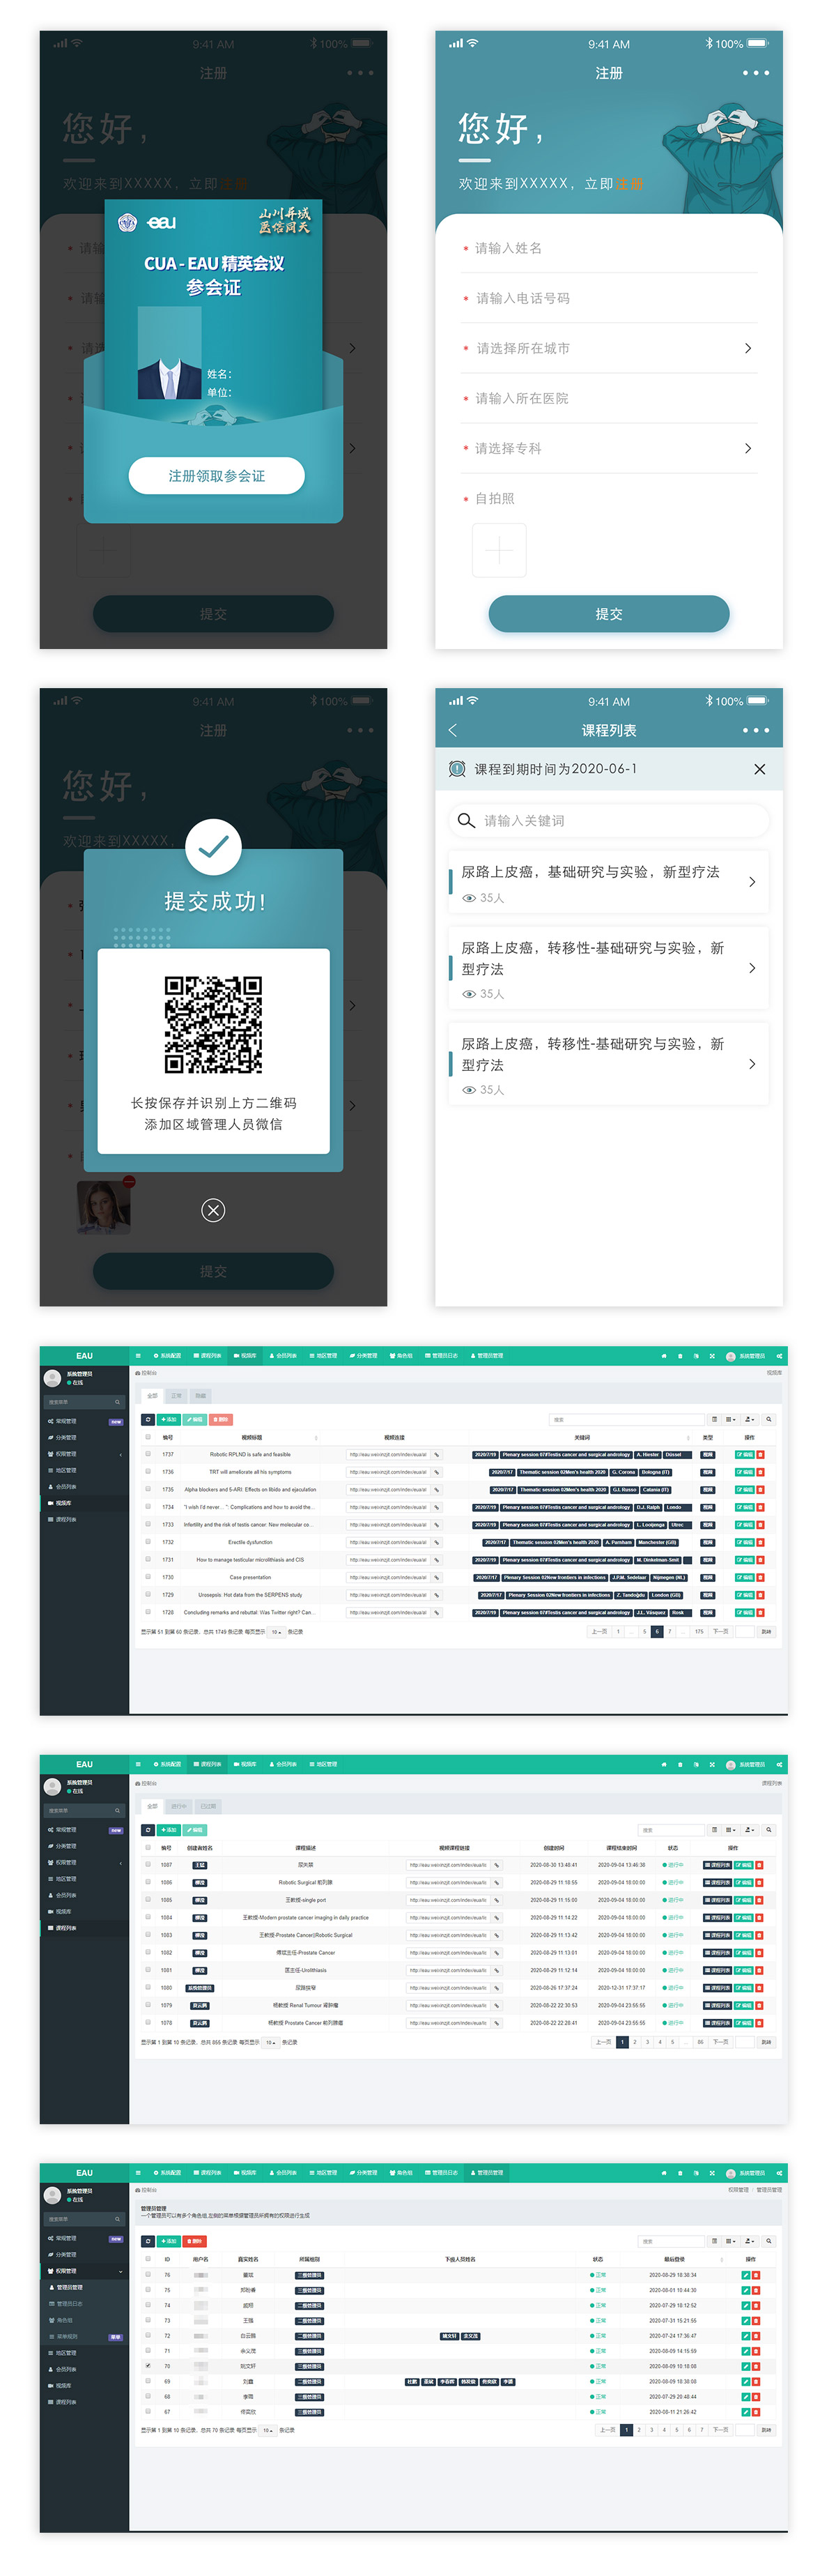Open page size dropdown in course list footer
Image resolution: width=836 pixels, height=2576 pixels.
[271, 2042]
